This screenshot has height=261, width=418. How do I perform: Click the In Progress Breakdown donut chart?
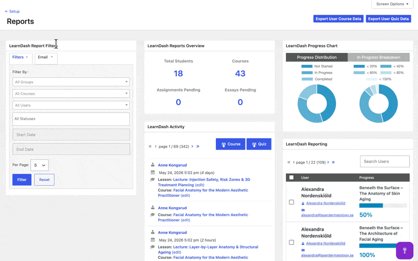tap(378, 104)
